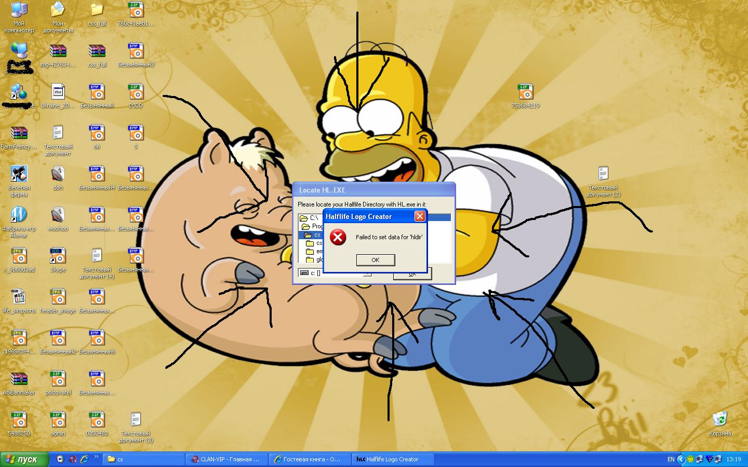Select the x_9b88d3ad JPG file icon
This screenshot has width=748, height=467.
[x=19, y=260]
